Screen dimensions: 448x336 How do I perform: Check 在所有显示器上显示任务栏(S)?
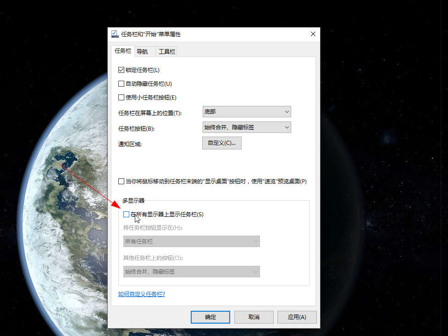coord(126,214)
